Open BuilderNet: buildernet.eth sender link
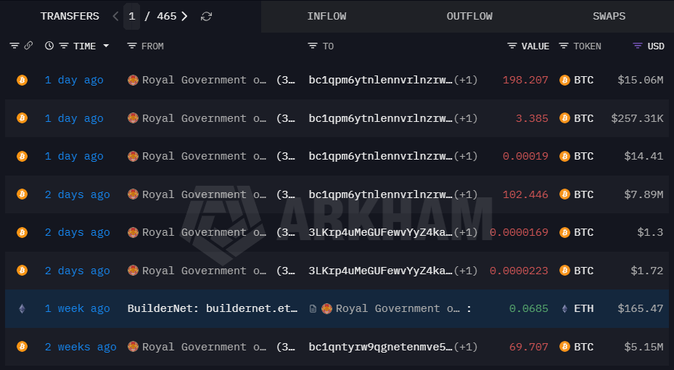The width and height of the screenshot is (674, 370). [x=213, y=308]
